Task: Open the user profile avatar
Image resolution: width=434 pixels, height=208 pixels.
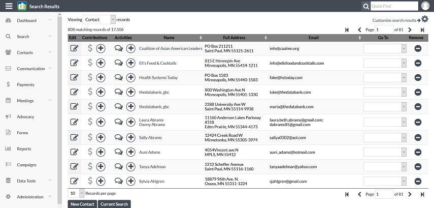Action: click(x=425, y=6)
